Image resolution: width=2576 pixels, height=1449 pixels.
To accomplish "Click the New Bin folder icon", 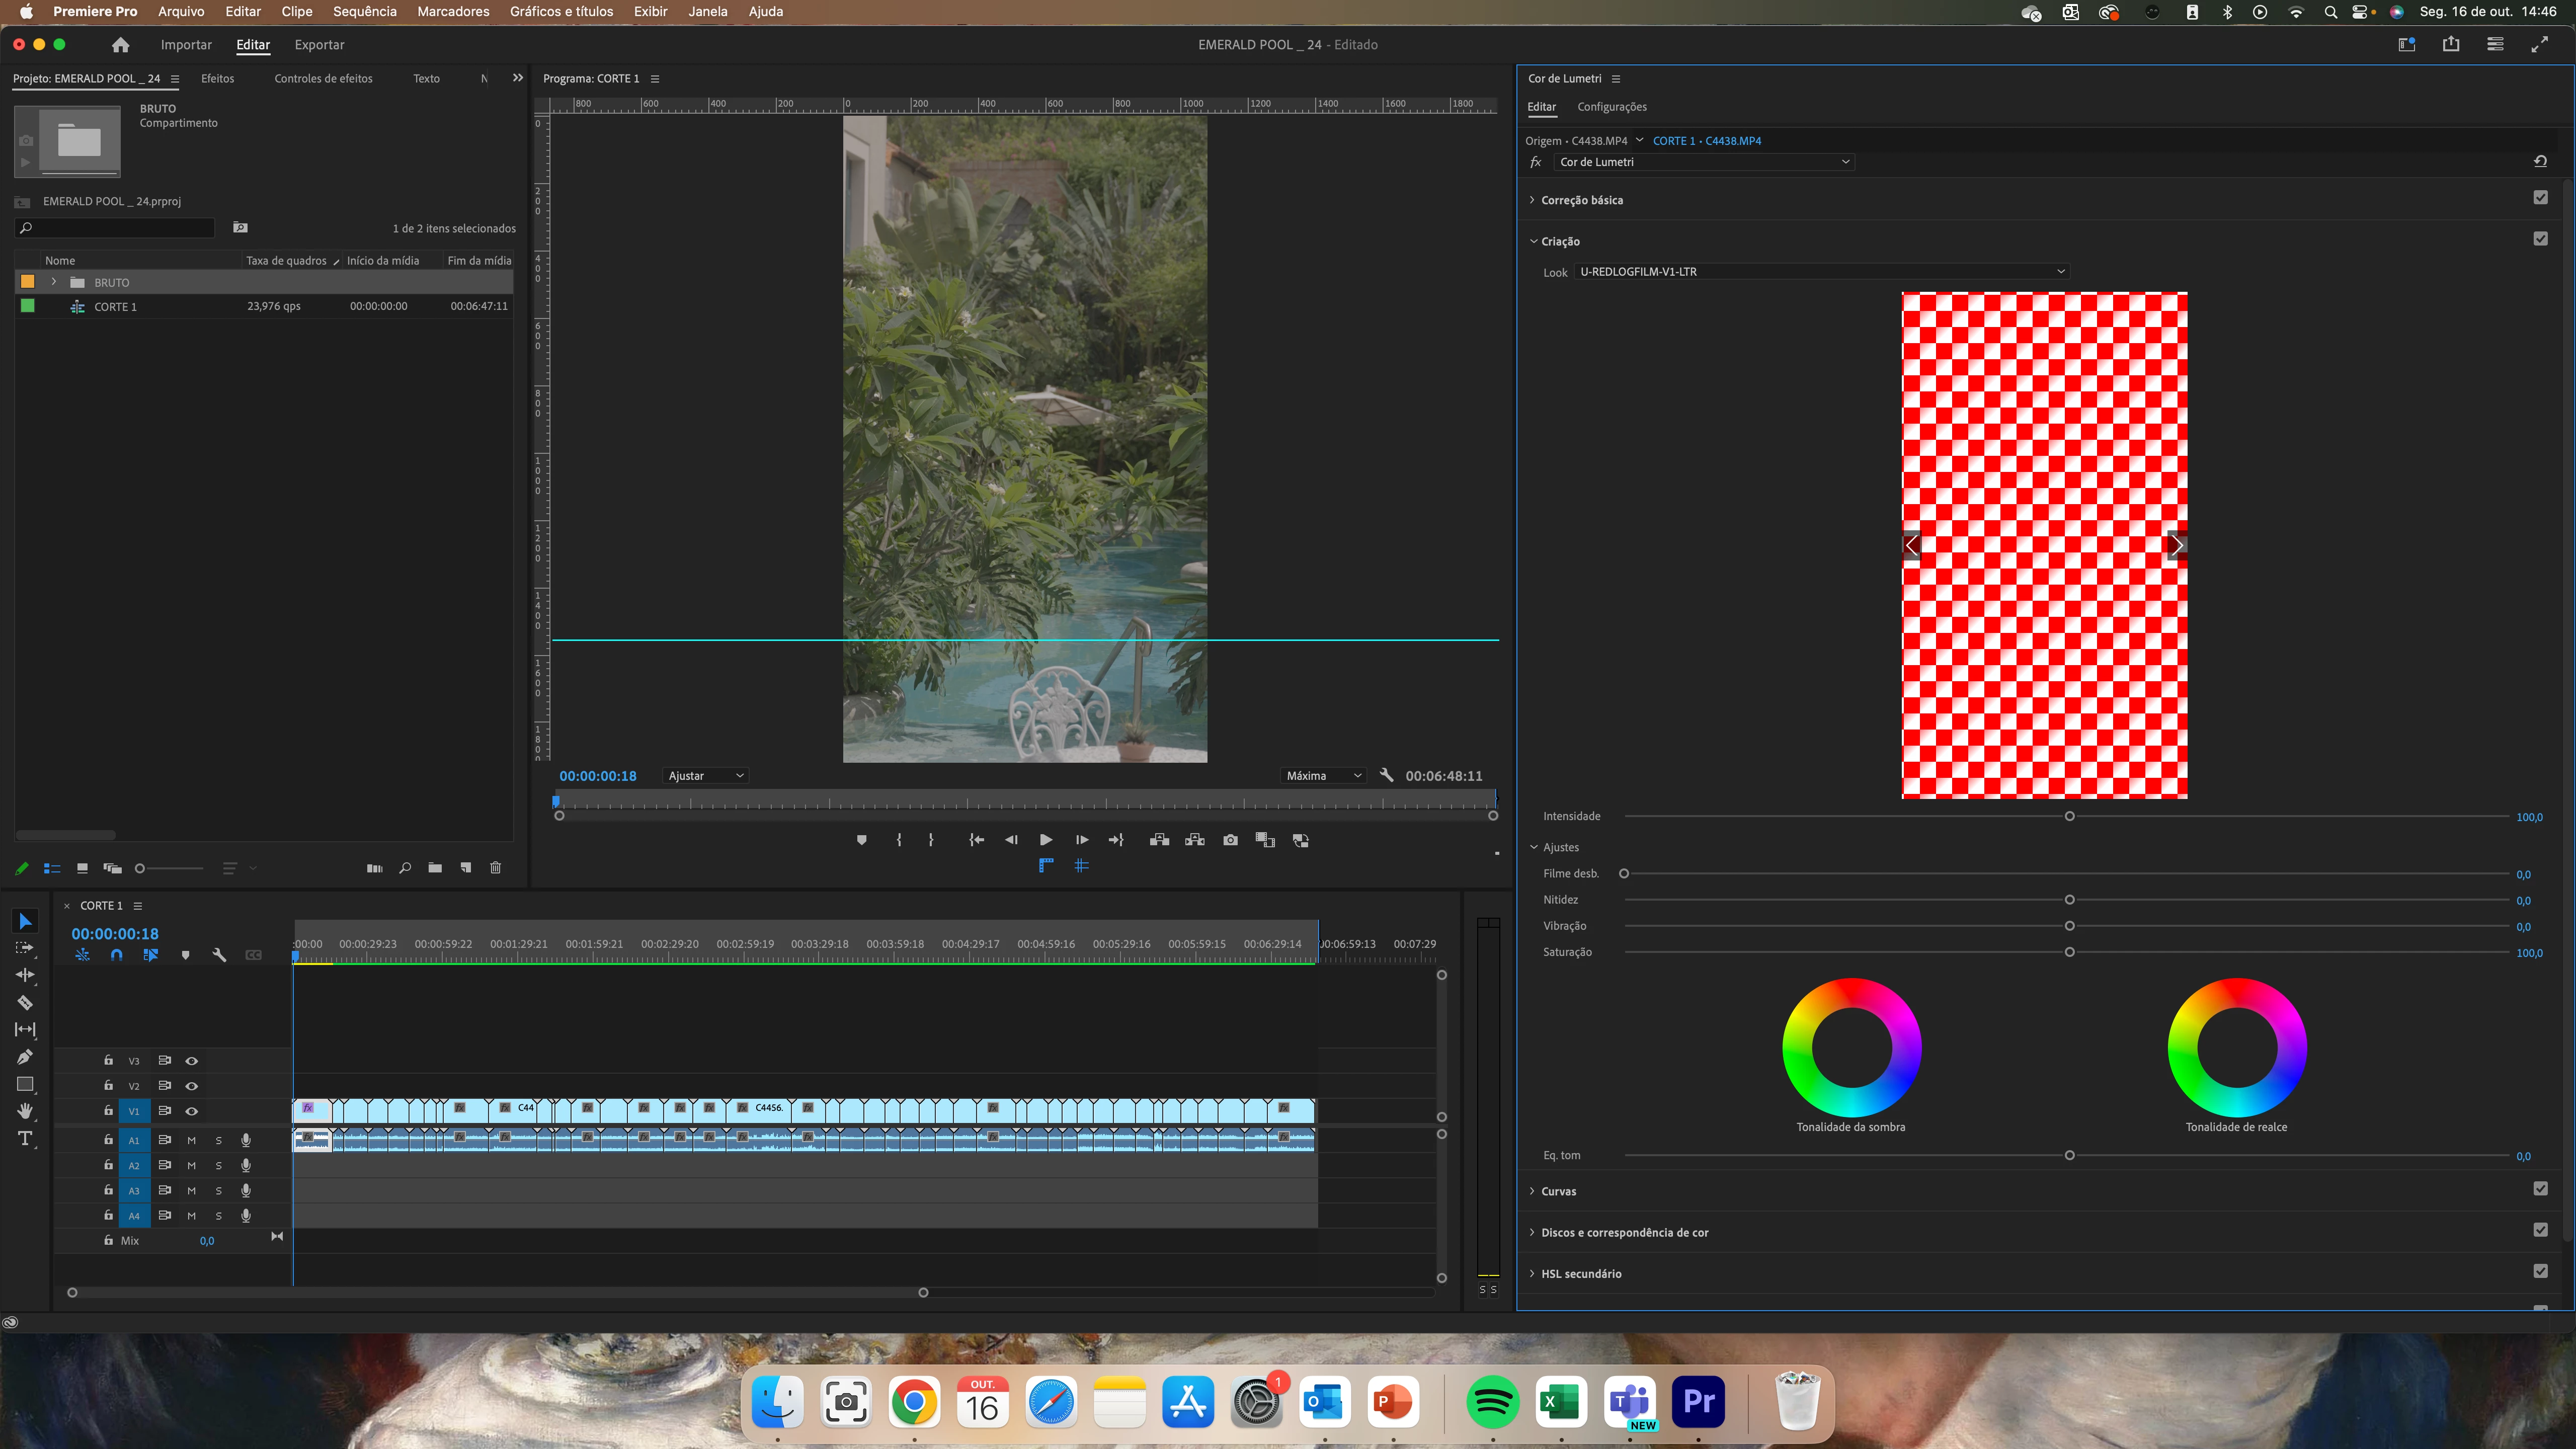I will [x=435, y=868].
